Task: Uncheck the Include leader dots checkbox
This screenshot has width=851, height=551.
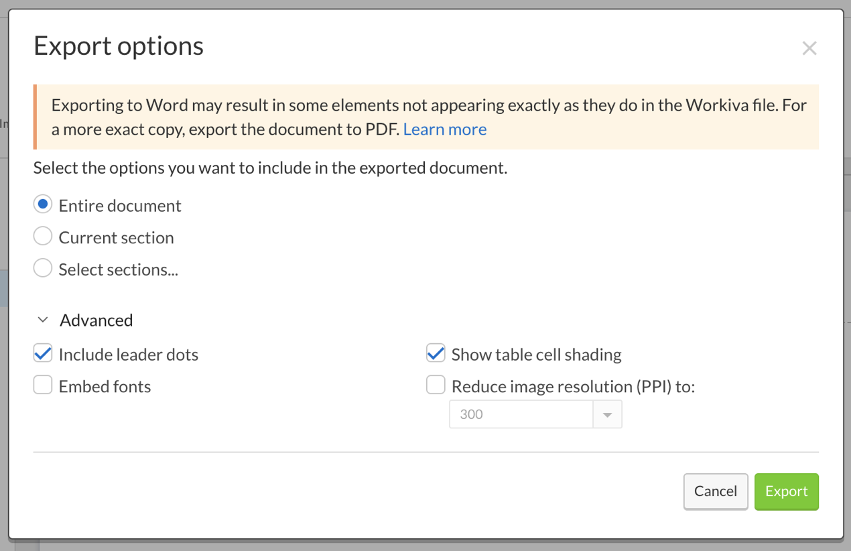Action: tap(43, 353)
